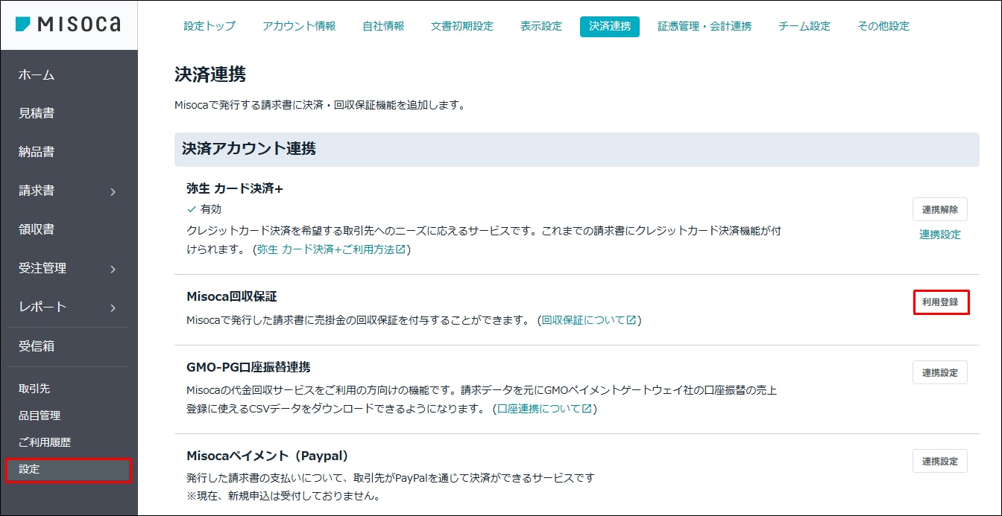Click the GMO-PG口座振替連携 title

[248, 366]
